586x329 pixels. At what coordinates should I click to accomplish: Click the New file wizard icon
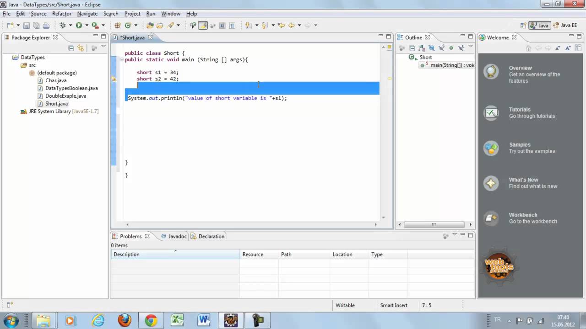pyautogui.click(x=10, y=26)
